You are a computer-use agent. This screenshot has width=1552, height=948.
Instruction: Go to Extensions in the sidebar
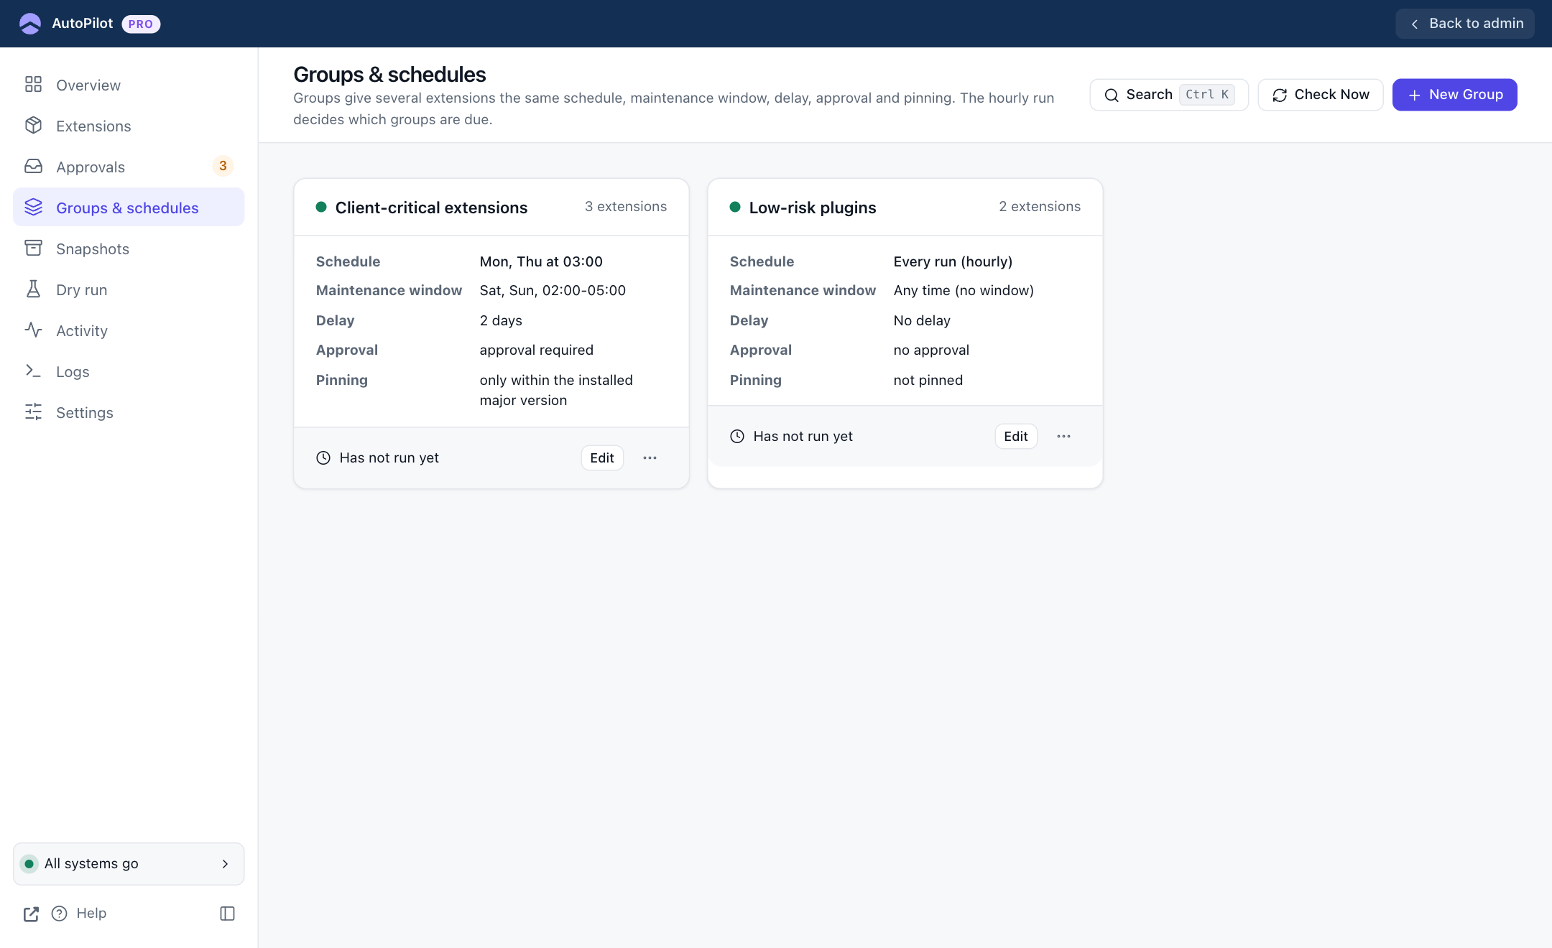(x=129, y=126)
